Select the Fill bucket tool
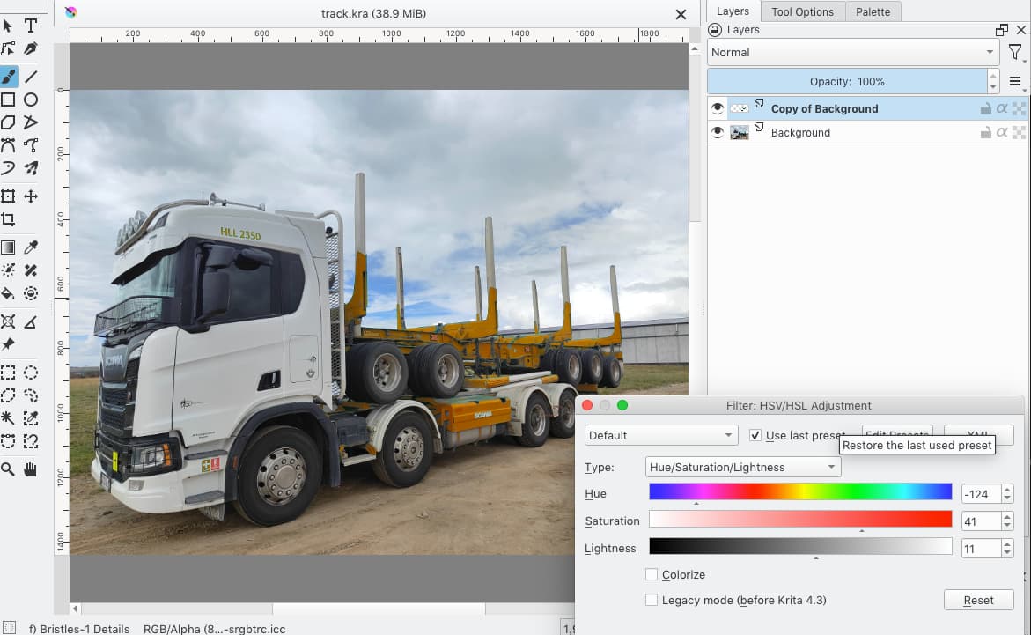Image resolution: width=1031 pixels, height=635 pixels. [x=8, y=293]
